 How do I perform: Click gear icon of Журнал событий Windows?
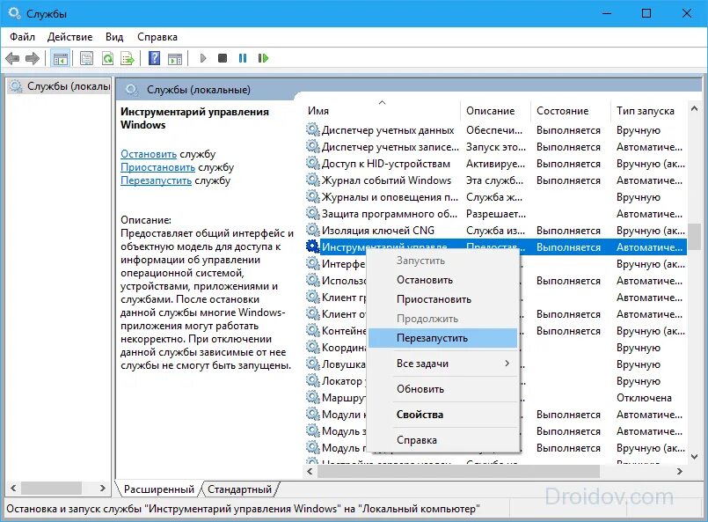(313, 180)
